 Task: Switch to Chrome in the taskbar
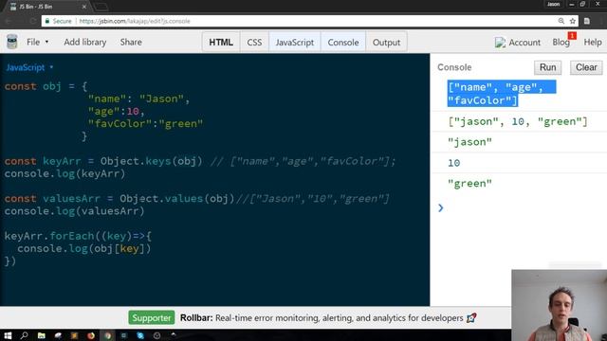[x=107, y=335]
